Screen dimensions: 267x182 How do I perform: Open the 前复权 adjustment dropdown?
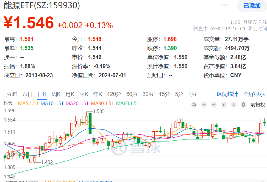tap(258, 105)
